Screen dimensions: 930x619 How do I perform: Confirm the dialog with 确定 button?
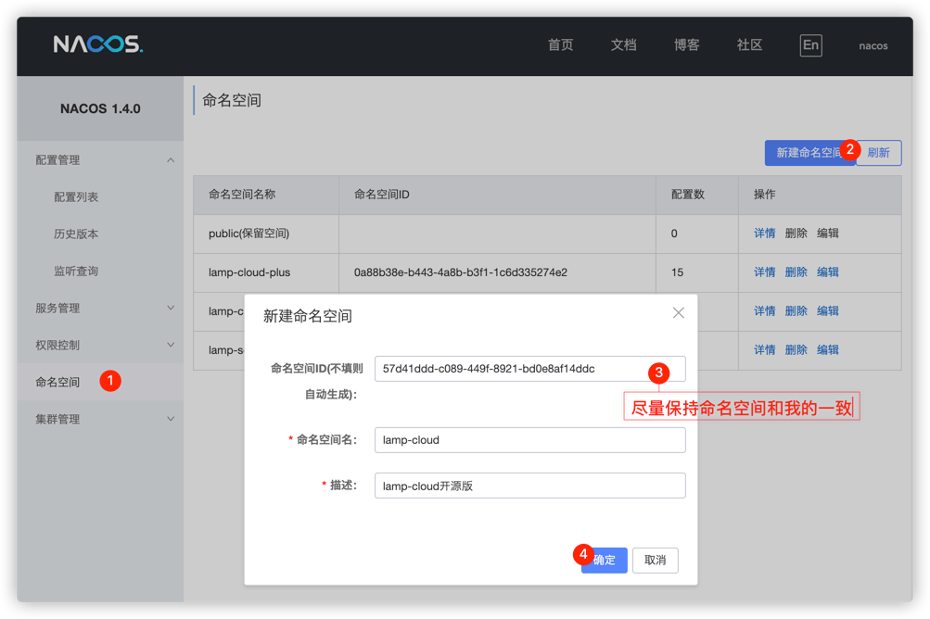coord(606,561)
